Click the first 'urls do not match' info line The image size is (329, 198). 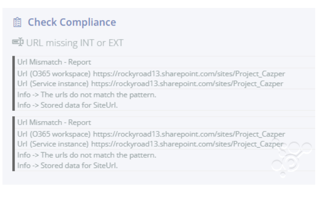(87, 95)
